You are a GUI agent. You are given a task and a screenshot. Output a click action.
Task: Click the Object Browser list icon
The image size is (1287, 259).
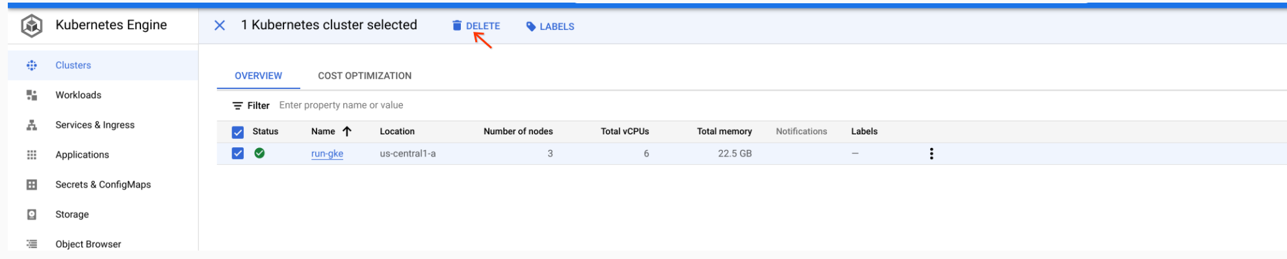coord(31,244)
